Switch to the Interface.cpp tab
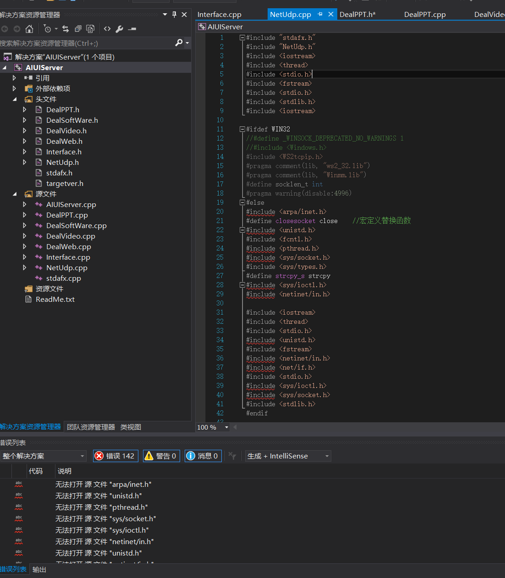This screenshot has height=578, width=505. (x=220, y=14)
